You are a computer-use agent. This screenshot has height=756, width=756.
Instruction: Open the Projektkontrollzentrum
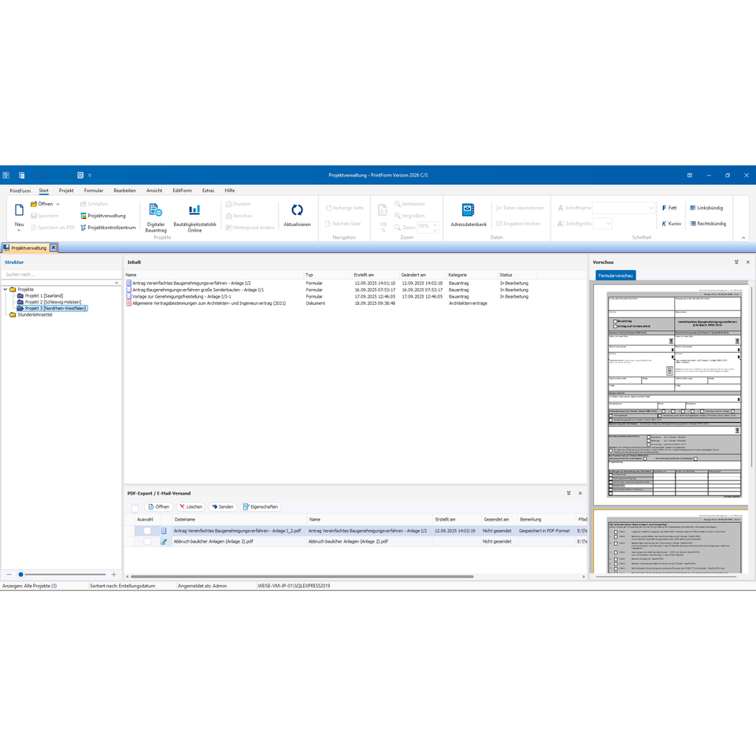click(108, 227)
